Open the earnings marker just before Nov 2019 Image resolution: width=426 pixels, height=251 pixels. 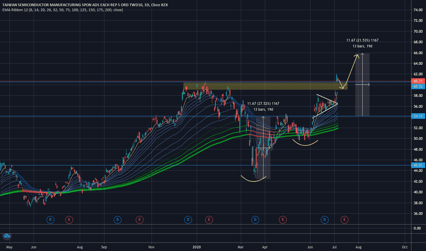click(139, 220)
